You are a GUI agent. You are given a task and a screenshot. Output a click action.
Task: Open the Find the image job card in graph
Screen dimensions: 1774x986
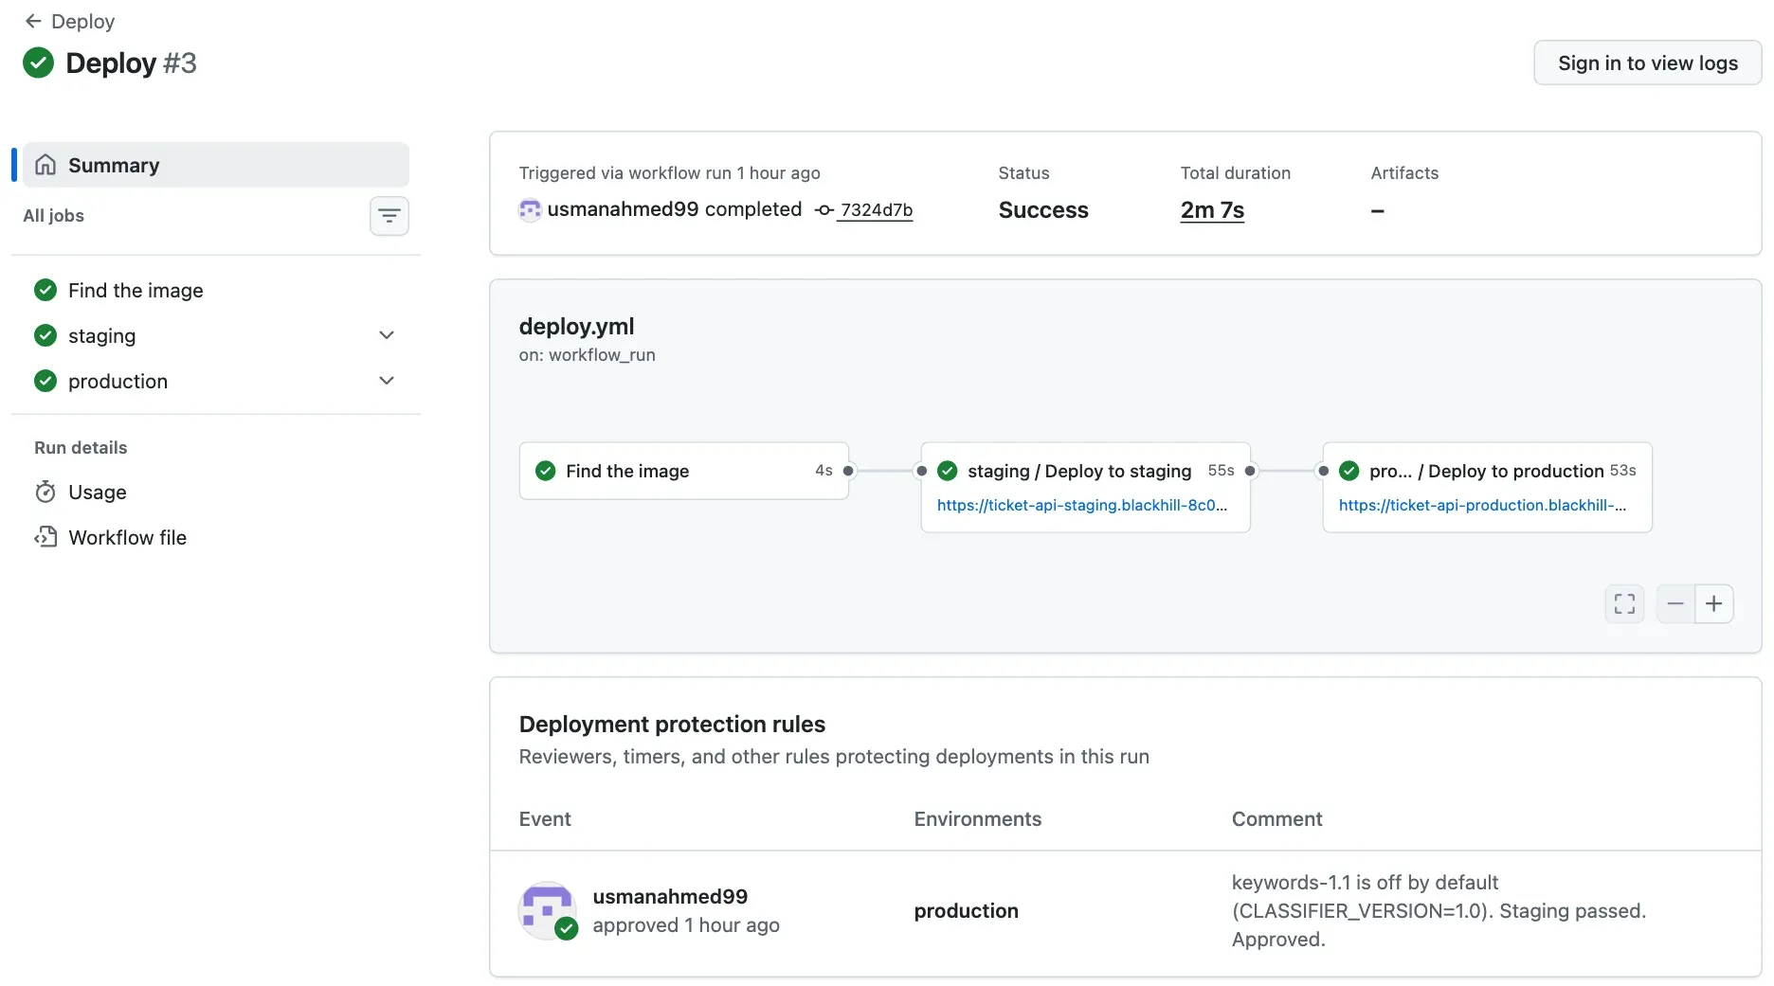(684, 471)
